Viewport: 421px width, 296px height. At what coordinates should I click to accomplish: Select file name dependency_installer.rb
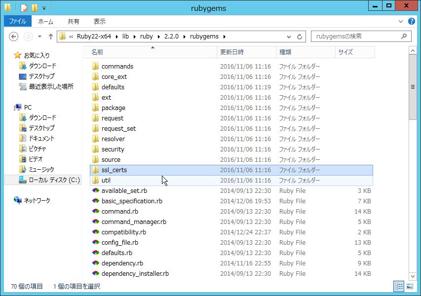click(x=135, y=274)
